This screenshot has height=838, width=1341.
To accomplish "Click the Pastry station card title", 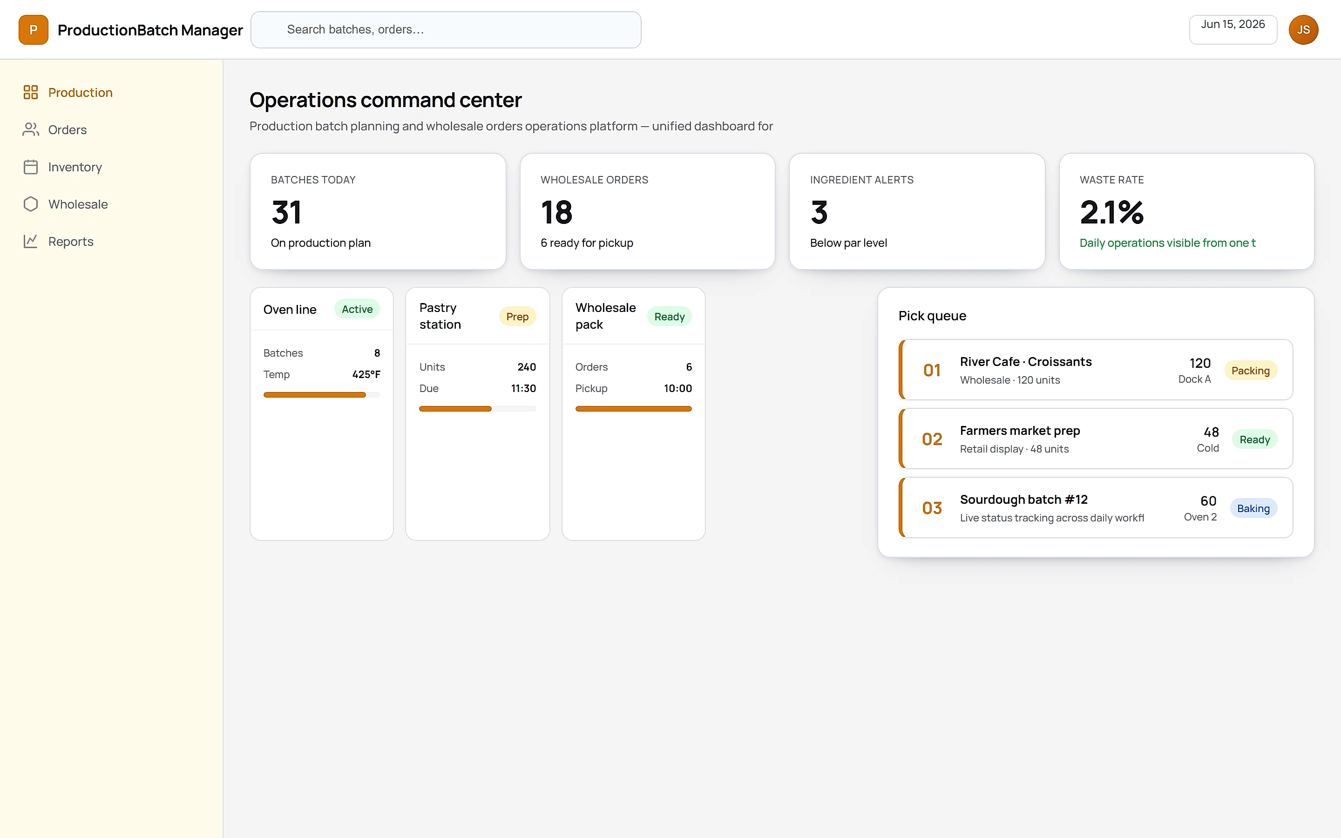I will tap(440, 316).
